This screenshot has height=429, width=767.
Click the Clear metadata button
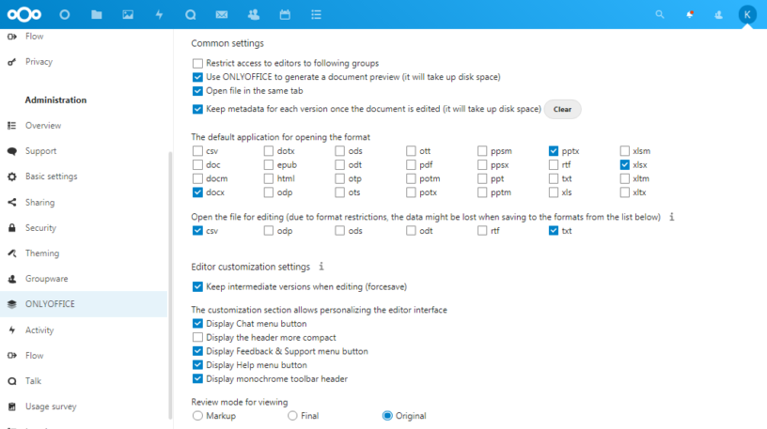[x=562, y=110]
